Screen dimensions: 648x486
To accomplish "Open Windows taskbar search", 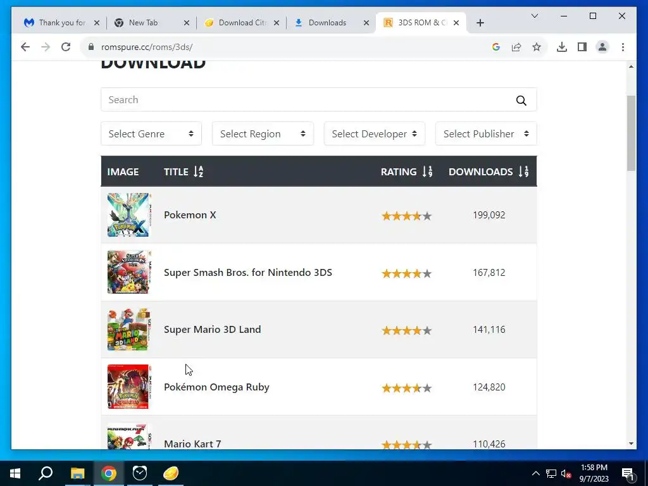I will [46, 473].
